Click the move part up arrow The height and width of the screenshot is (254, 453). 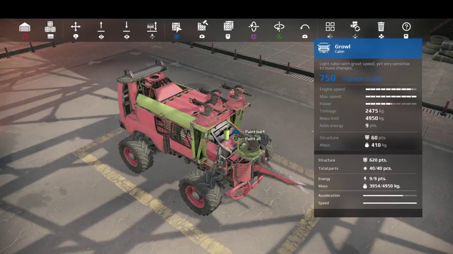tap(101, 27)
